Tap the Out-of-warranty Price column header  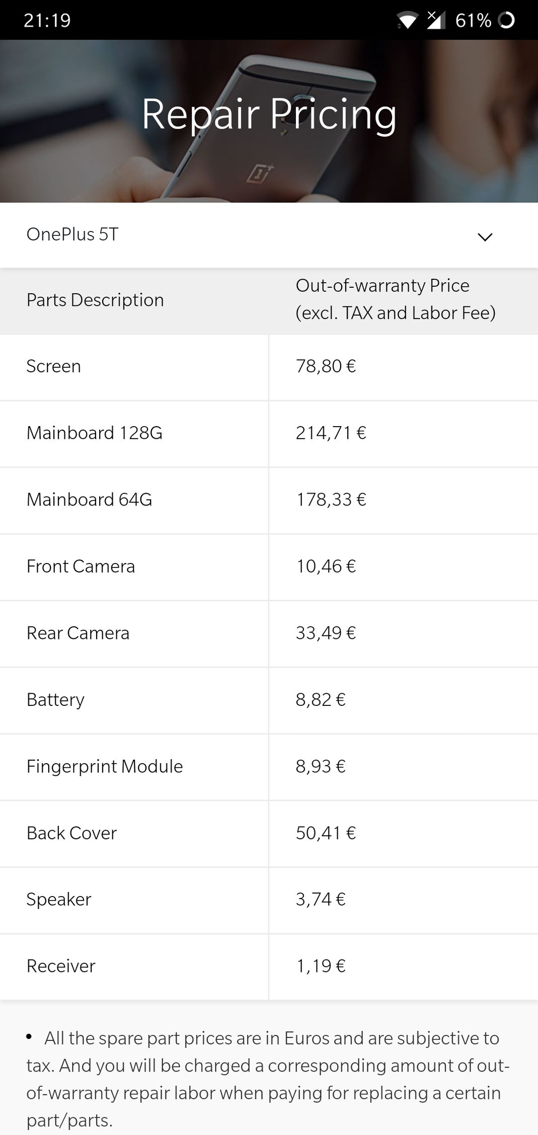click(x=396, y=299)
